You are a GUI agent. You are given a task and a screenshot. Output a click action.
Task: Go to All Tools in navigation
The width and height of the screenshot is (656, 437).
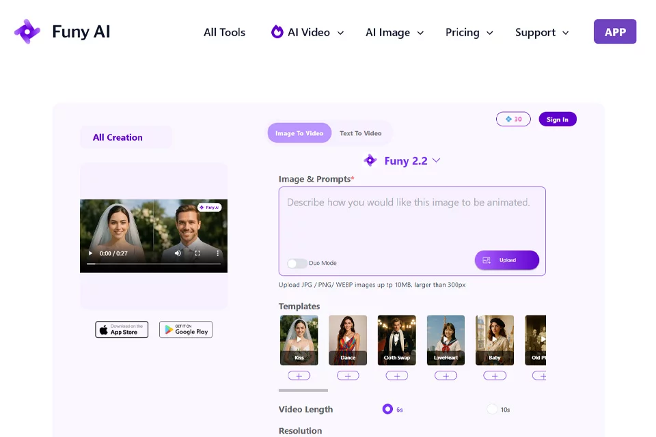(x=224, y=32)
